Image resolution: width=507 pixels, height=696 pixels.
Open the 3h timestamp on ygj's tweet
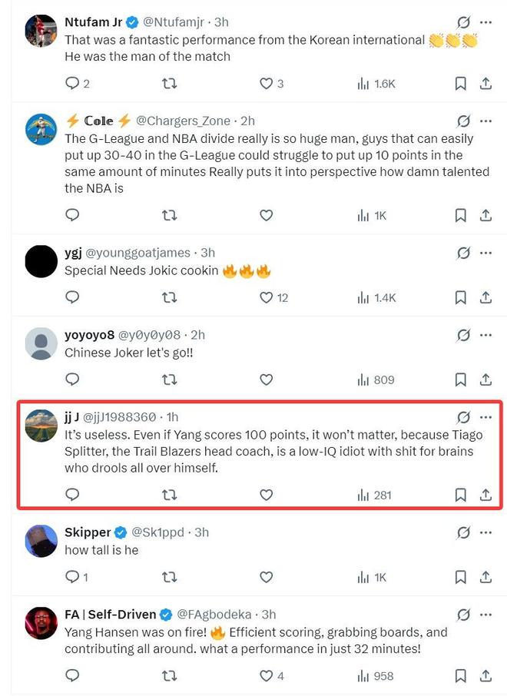tap(207, 252)
